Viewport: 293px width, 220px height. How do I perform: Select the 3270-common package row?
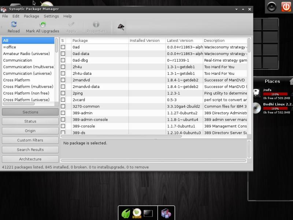pyautogui.click(x=153, y=106)
